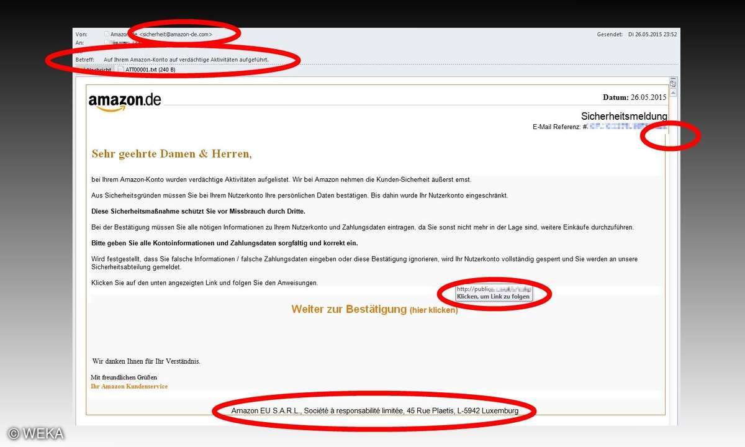Click the small icon above the scroll arrow
The width and height of the screenshot is (745, 447).
pyautogui.click(x=673, y=83)
